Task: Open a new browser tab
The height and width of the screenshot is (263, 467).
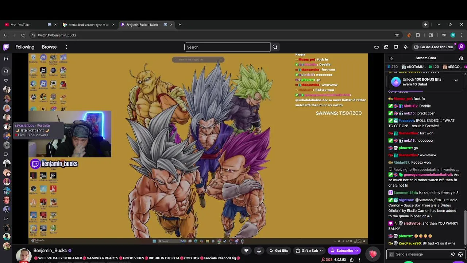Action: coord(180,25)
